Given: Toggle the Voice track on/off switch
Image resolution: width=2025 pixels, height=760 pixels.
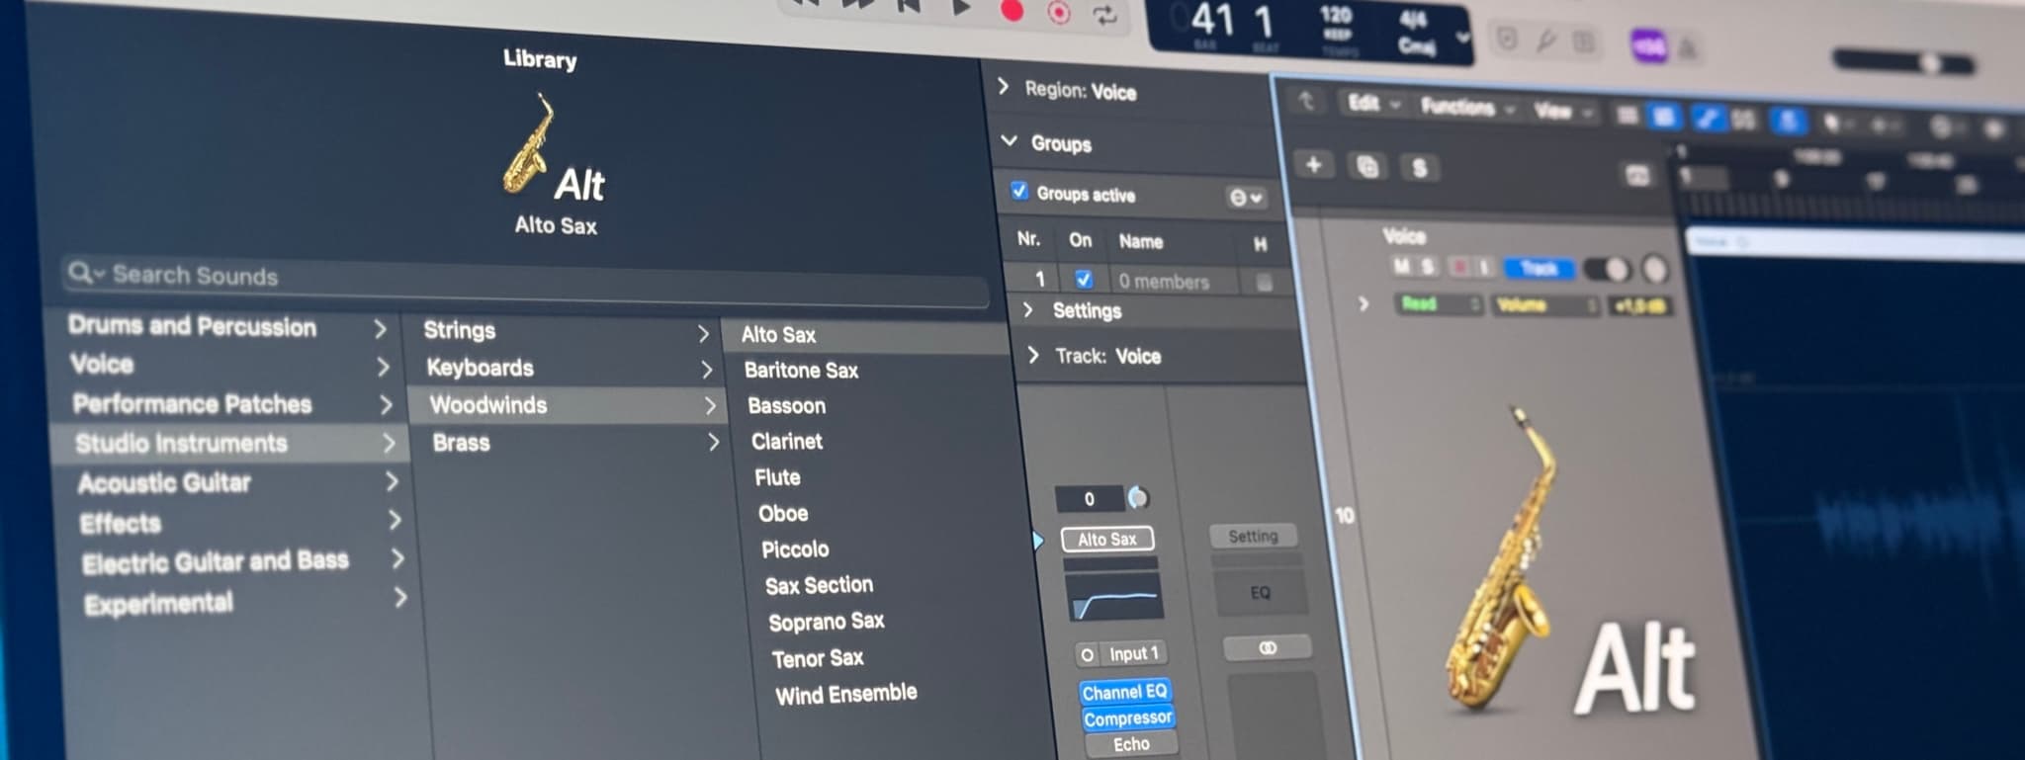Looking at the screenshot, I should coord(1607,270).
